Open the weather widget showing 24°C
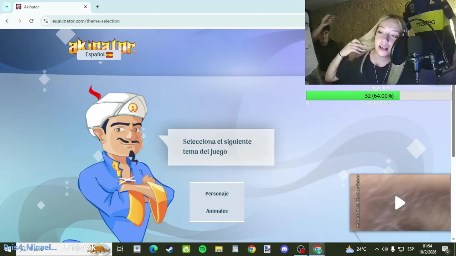This screenshot has width=456, height=256. pos(356,249)
